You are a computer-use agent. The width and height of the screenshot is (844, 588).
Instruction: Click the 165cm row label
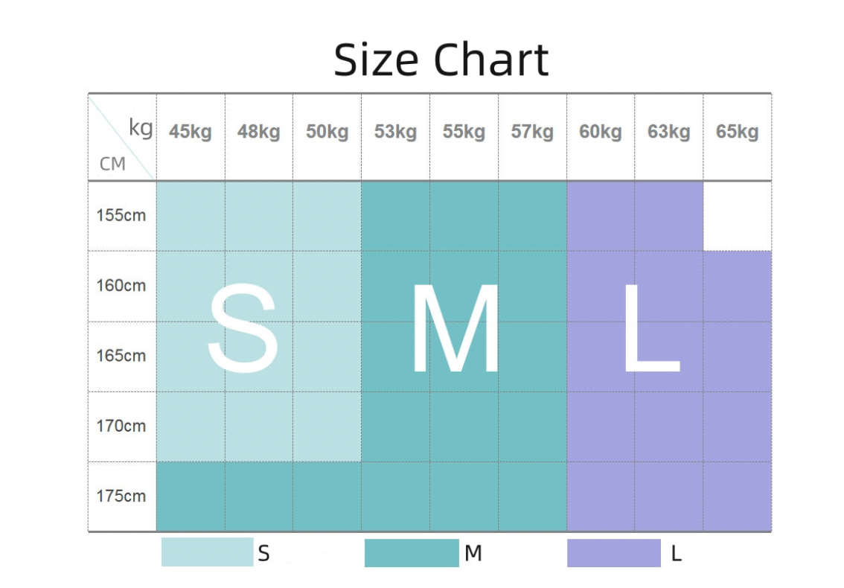(x=121, y=356)
